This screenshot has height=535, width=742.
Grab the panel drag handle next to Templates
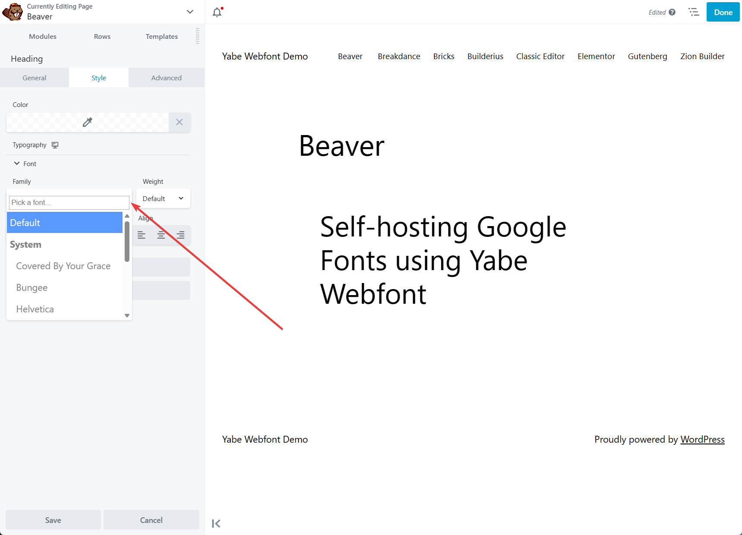coord(198,36)
